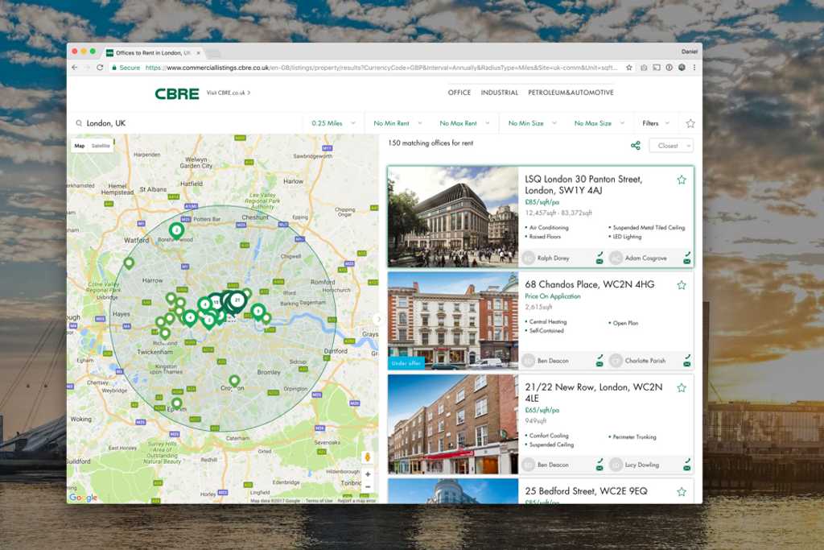824x550 pixels.
Task: Expand the Filters dropdown
Action: pos(655,123)
